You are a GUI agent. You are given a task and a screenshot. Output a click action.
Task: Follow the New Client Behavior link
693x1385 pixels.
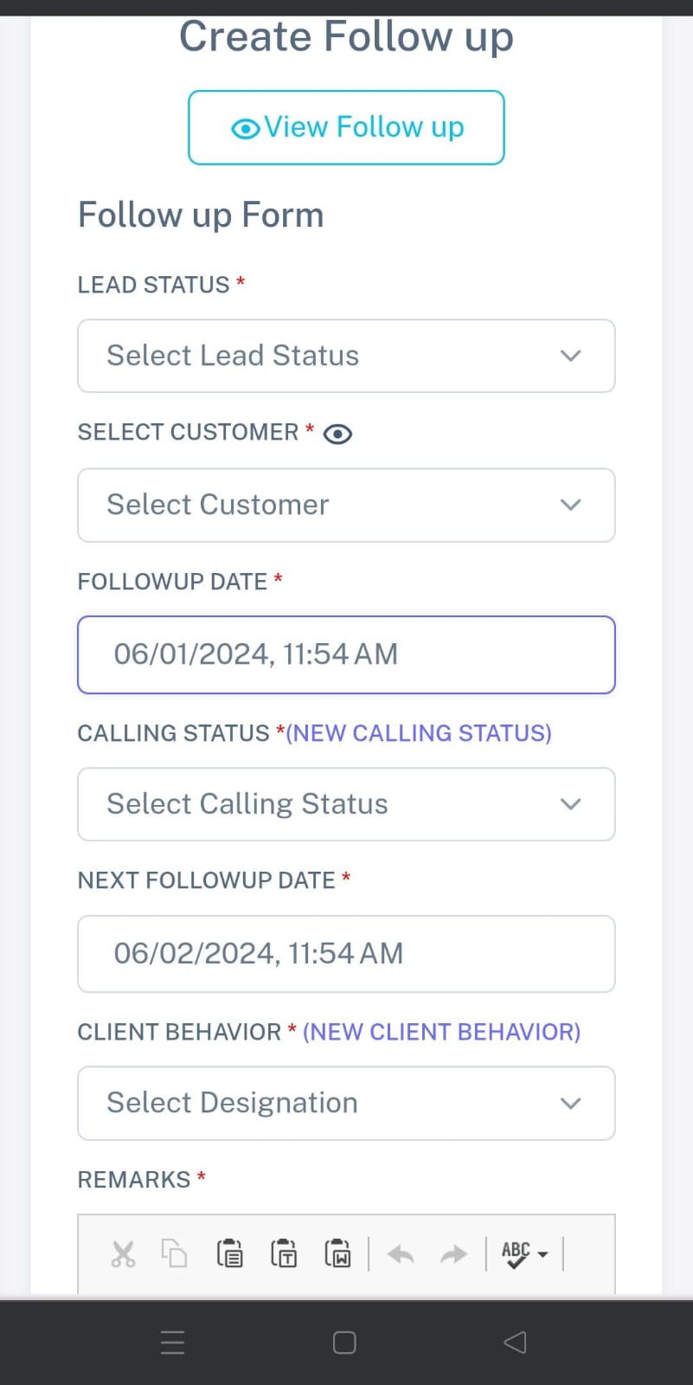coord(441,1032)
